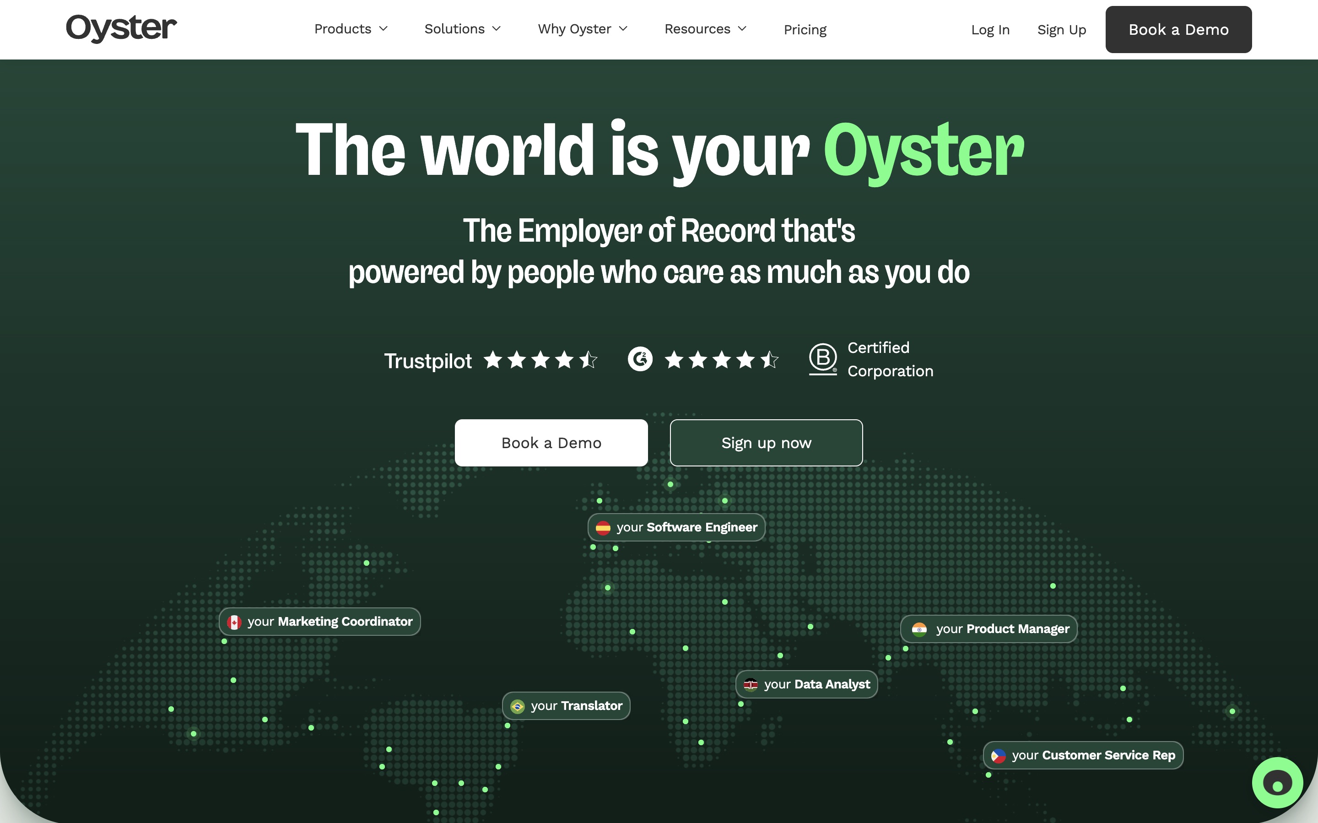Click the India flag icon
The image size is (1318, 823).
click(919, 629)
